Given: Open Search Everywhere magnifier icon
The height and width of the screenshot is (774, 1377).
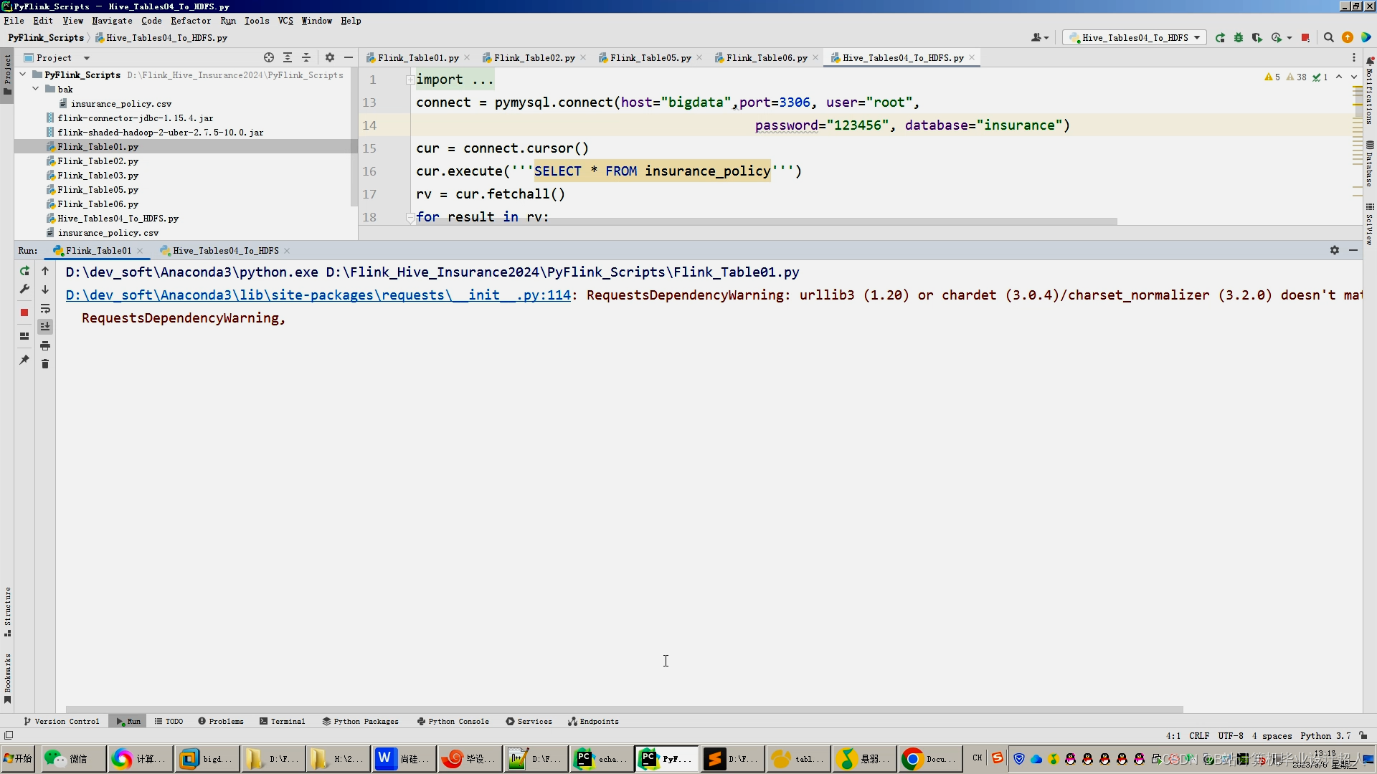Looking at the screenshot, I should click(1328, 38).
